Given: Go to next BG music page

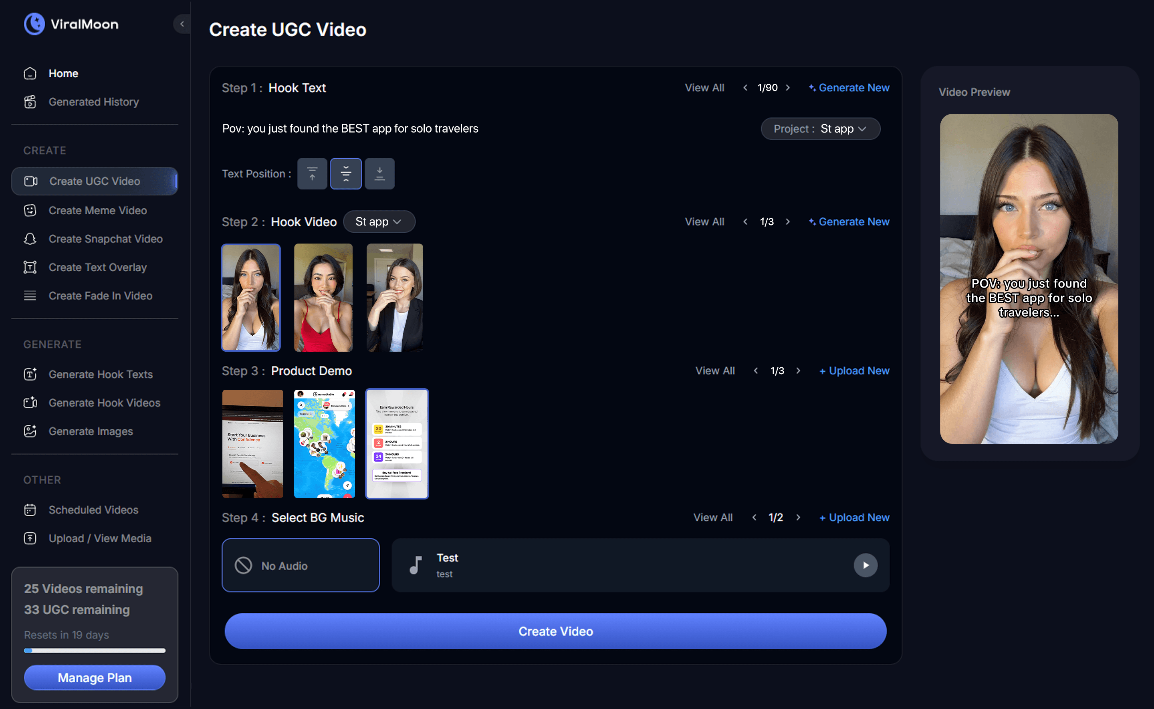Looking at the screenshot, I should 798,517.
